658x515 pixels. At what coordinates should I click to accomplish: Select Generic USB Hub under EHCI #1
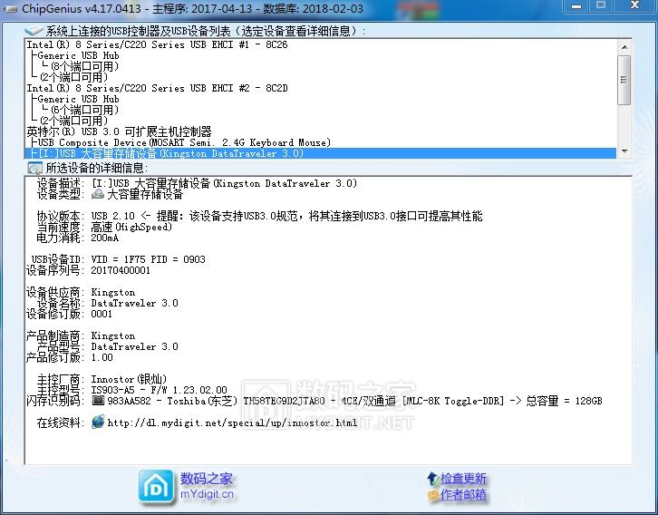pos(78,55)
